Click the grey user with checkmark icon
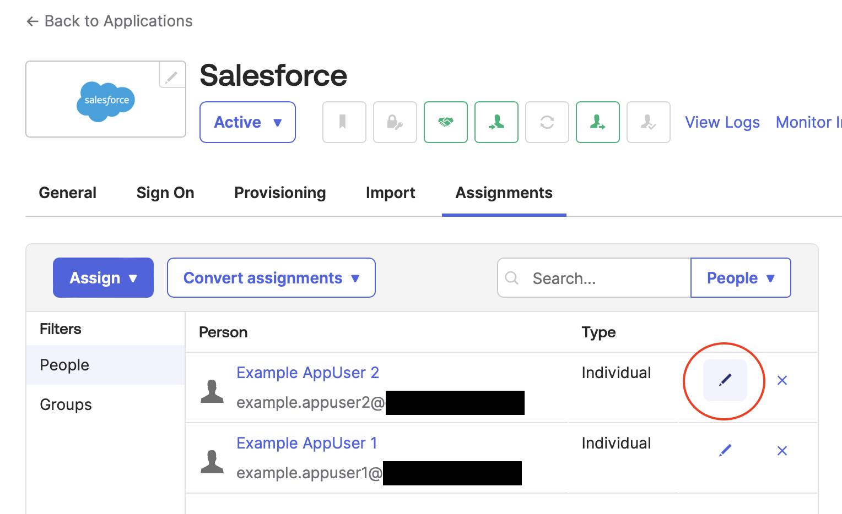 [648, 122]
